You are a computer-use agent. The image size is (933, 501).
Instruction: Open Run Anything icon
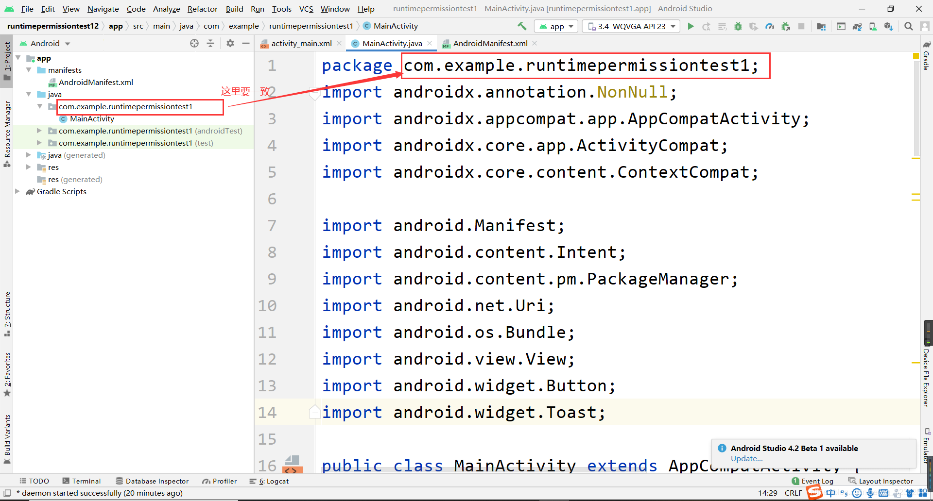pyautogui.click(x=841, y=26)
